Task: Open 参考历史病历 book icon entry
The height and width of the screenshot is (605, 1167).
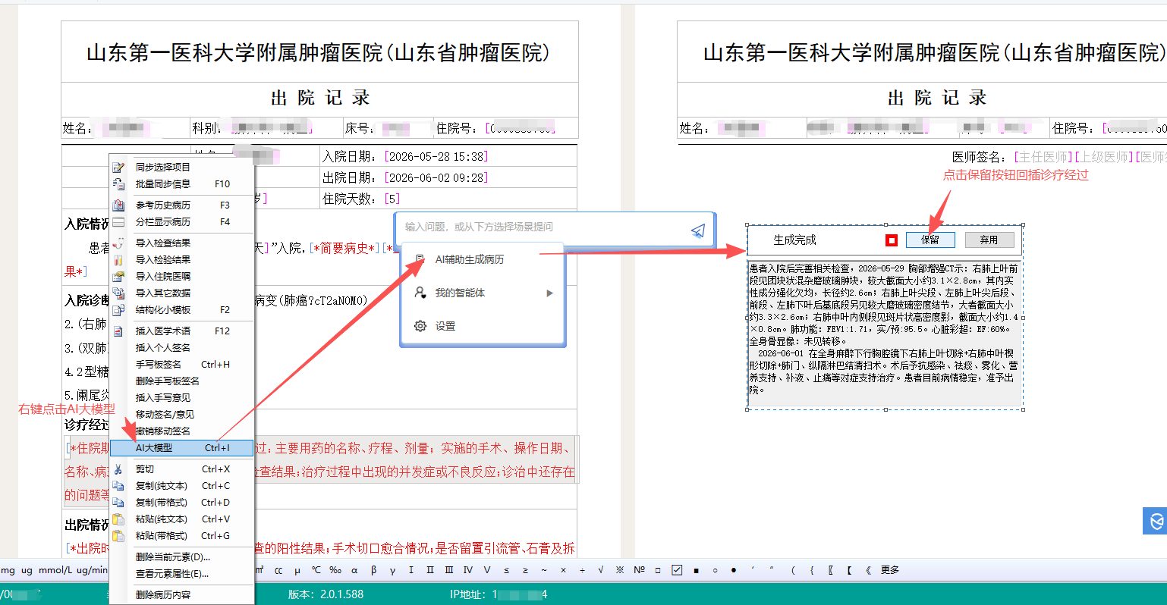Action: tap(118, 205)
